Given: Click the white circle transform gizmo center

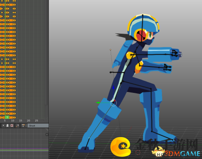Looking at the screenshot, I should [x=114, y=103].
